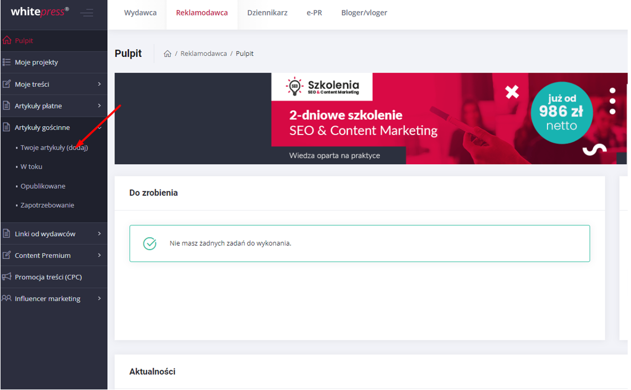Expand the Moje treści submenu chevron
Screen dimensions: 631x390
[100, 84]
